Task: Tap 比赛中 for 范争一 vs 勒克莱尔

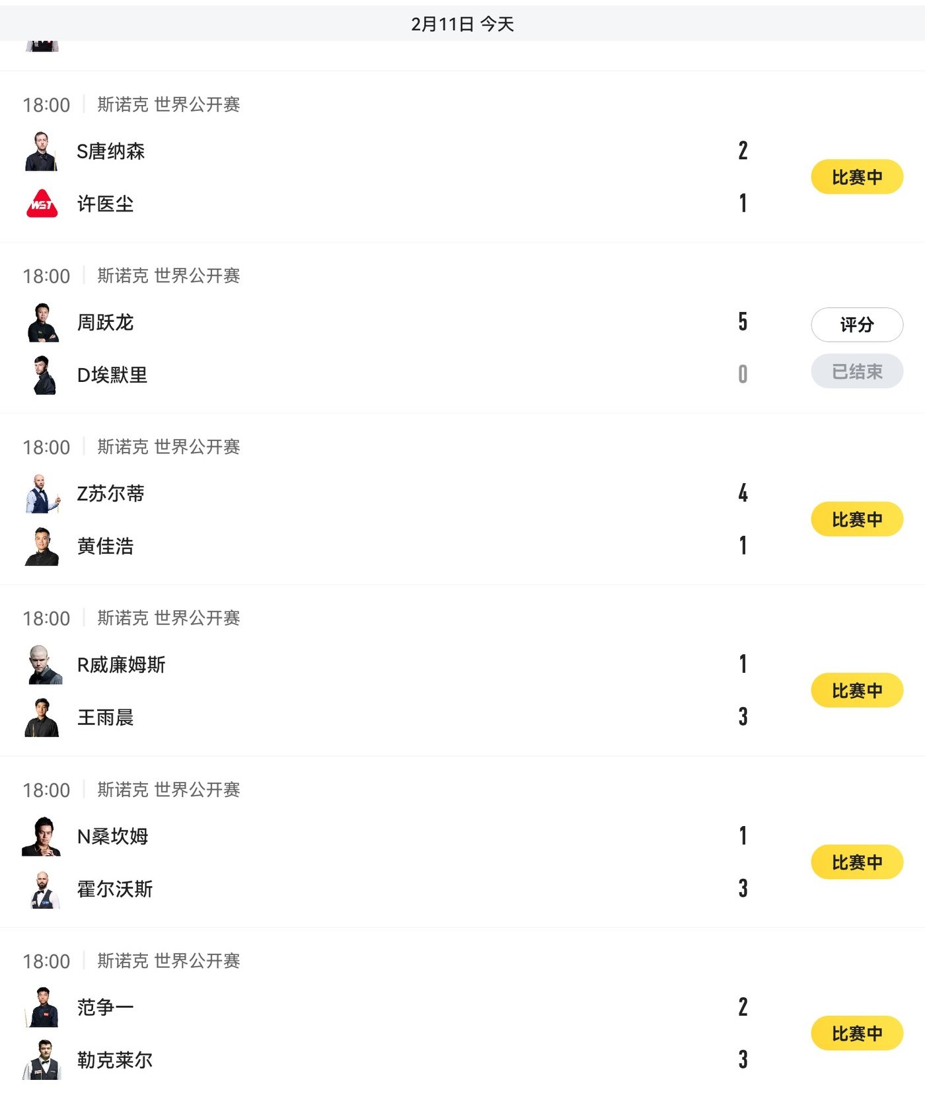Action: click(856, 1034)
